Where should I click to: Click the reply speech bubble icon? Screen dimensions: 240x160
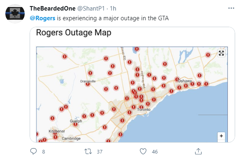(33, 151)
